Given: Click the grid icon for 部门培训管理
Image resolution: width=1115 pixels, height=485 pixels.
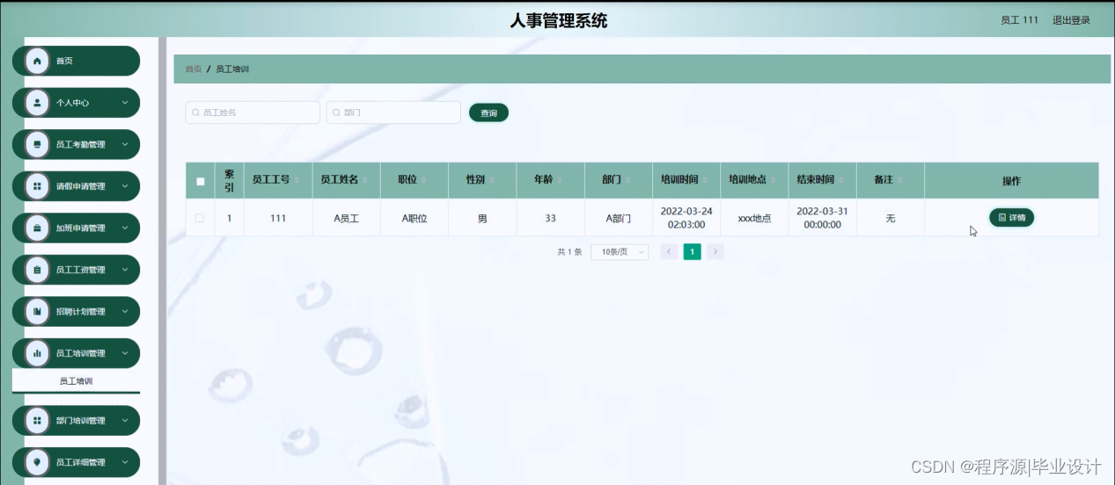Looking at the screenshot, I should [37, 420].
